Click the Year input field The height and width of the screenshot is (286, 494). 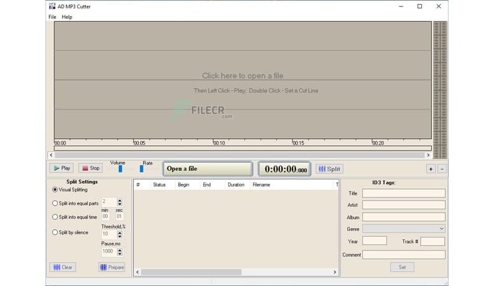point(375,241)
